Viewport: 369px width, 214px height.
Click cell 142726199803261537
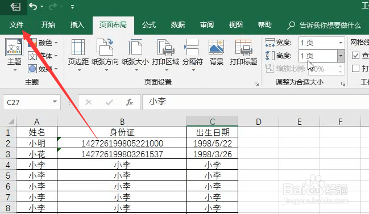coord(122,154)
